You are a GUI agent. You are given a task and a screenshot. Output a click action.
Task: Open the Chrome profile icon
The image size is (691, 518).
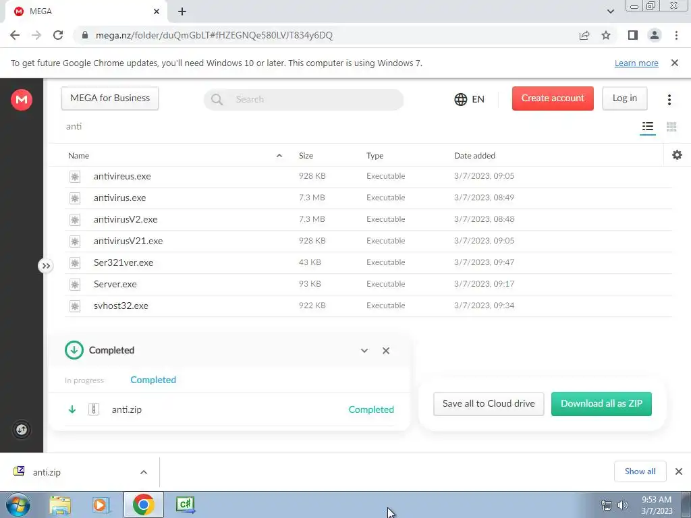(x=655, y=35)
